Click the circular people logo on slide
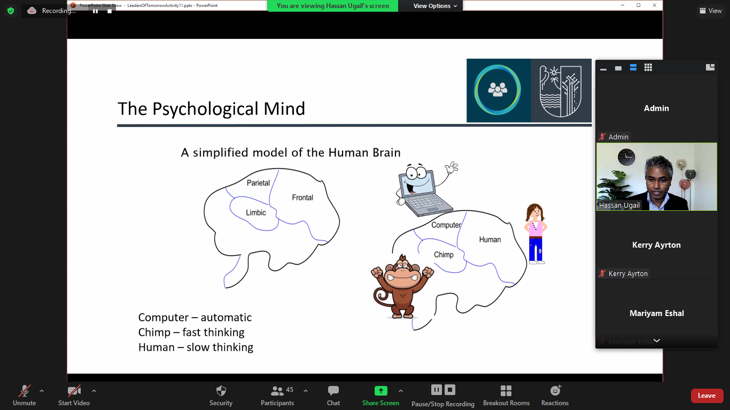The width and height of the screenshot is (730, 410). coord(498,90)
